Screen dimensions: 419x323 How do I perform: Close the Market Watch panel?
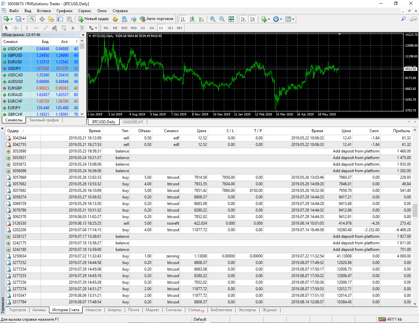[x=83, y=35]
